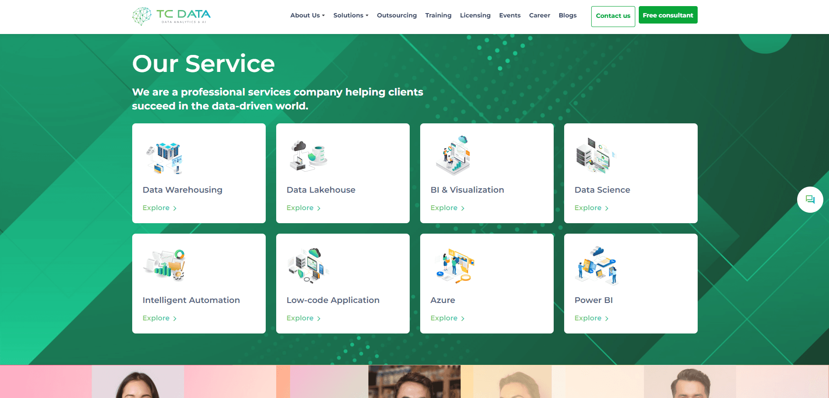
Task: Explore the Azure service
Action: click(447, 318)
